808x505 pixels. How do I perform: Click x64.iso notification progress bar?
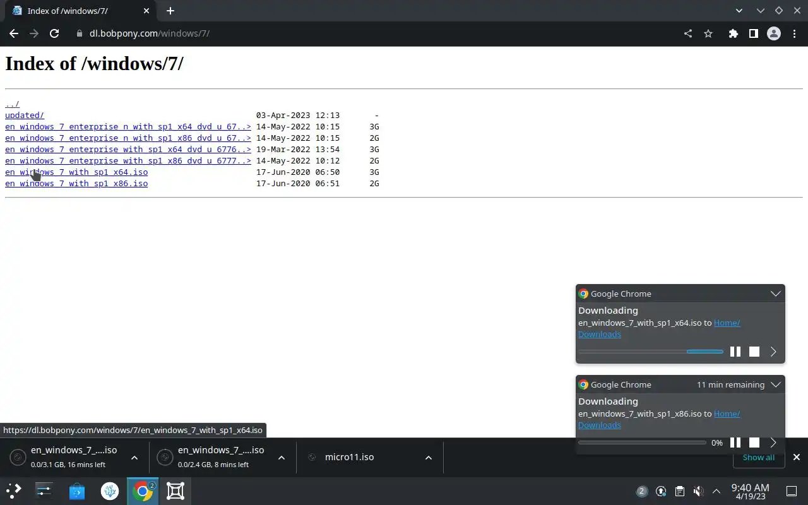(651, 352)
